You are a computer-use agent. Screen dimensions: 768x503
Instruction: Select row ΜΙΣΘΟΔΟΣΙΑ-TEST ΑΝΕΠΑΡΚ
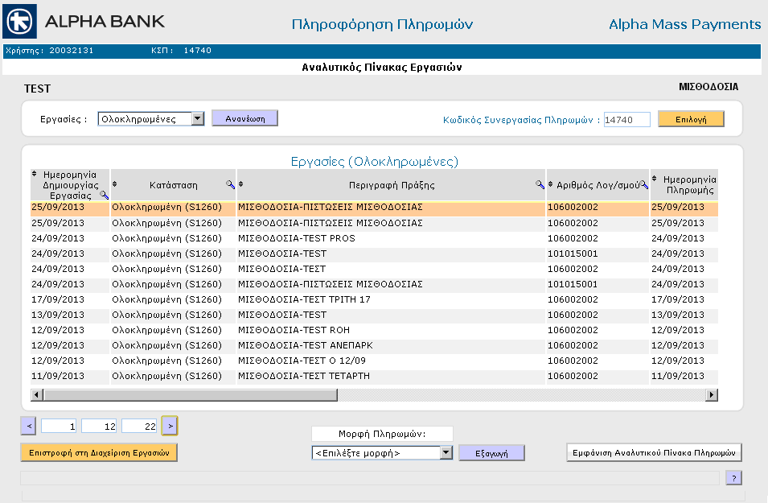tap(375, 345)
